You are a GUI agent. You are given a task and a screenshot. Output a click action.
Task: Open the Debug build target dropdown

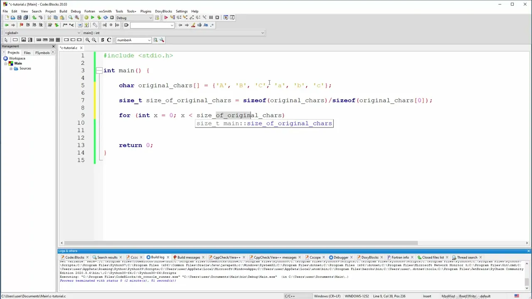click(134, 17)
